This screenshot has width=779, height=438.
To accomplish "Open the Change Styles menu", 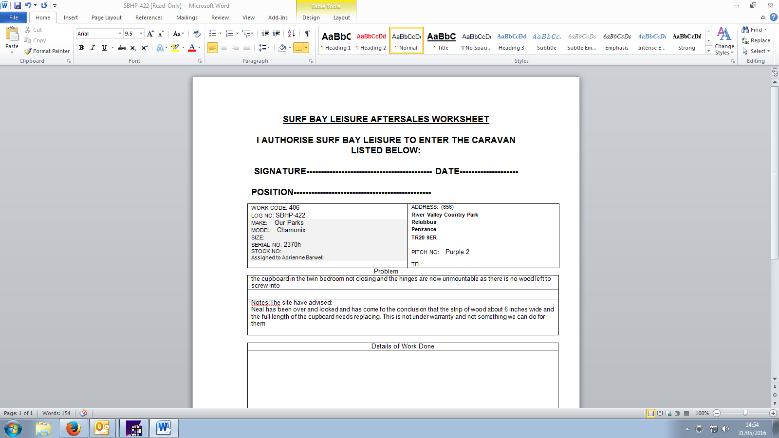I will click(724, 41).
